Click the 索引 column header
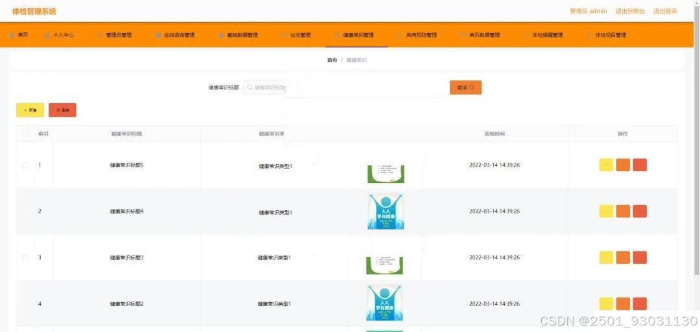 (x=43, y=134)
